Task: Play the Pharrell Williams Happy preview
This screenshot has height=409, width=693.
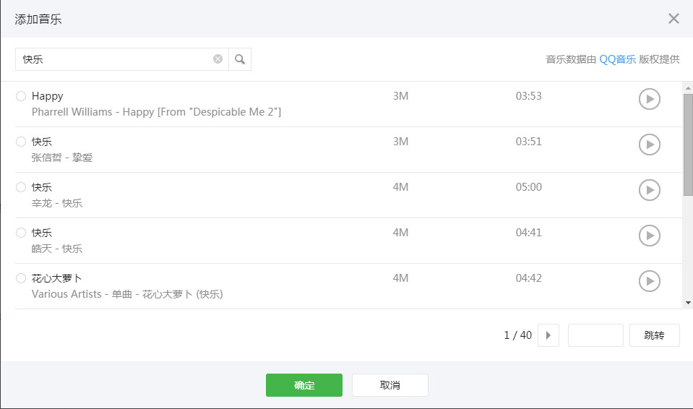Action: click(x=649, y=99)
